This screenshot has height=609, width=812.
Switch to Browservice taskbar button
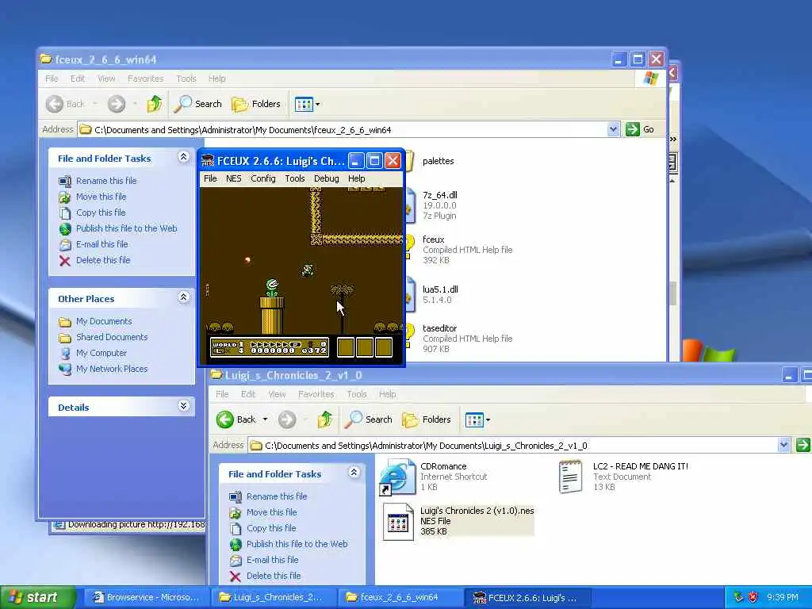[146, 598]
